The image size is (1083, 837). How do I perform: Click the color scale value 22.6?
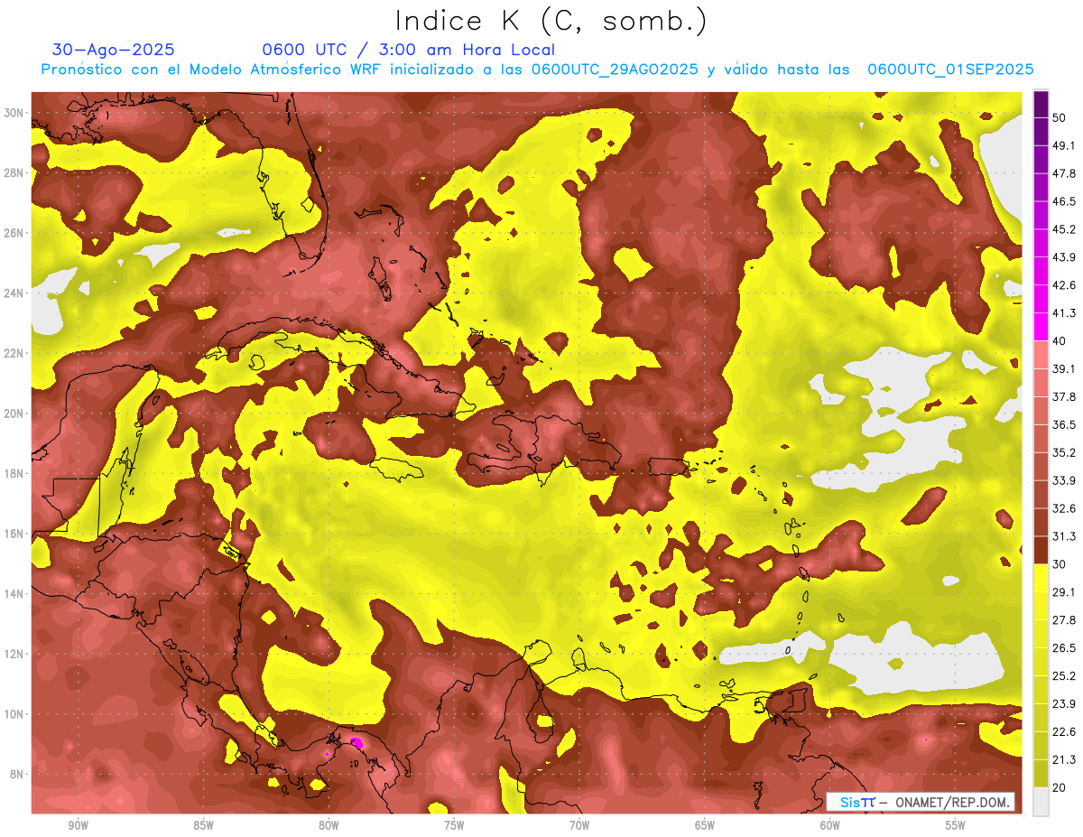[x=1064, y=732]
